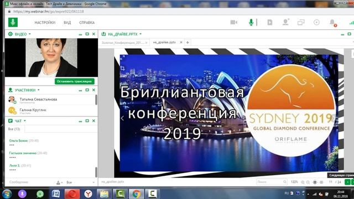Open the Все (13) chat tab

[x=14, y=129]
